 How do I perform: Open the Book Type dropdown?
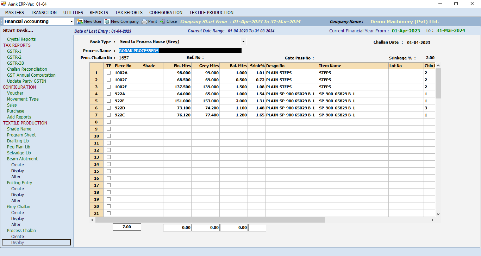[243, 41]
